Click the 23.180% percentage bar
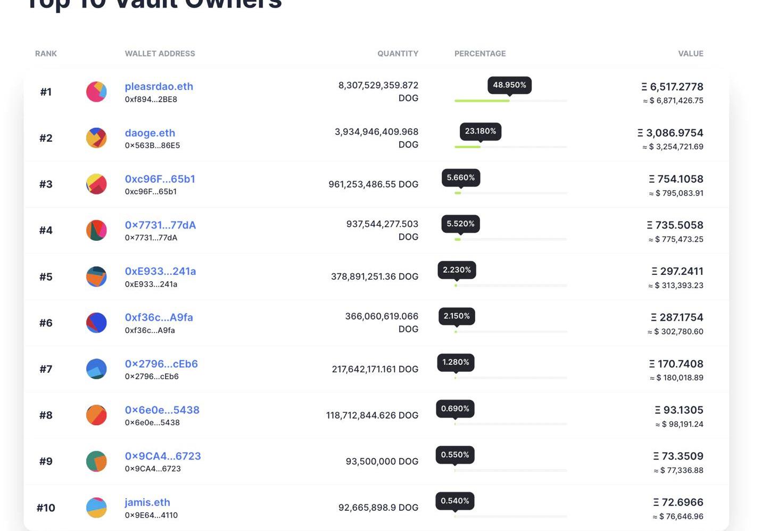 (x=510, y=147)
